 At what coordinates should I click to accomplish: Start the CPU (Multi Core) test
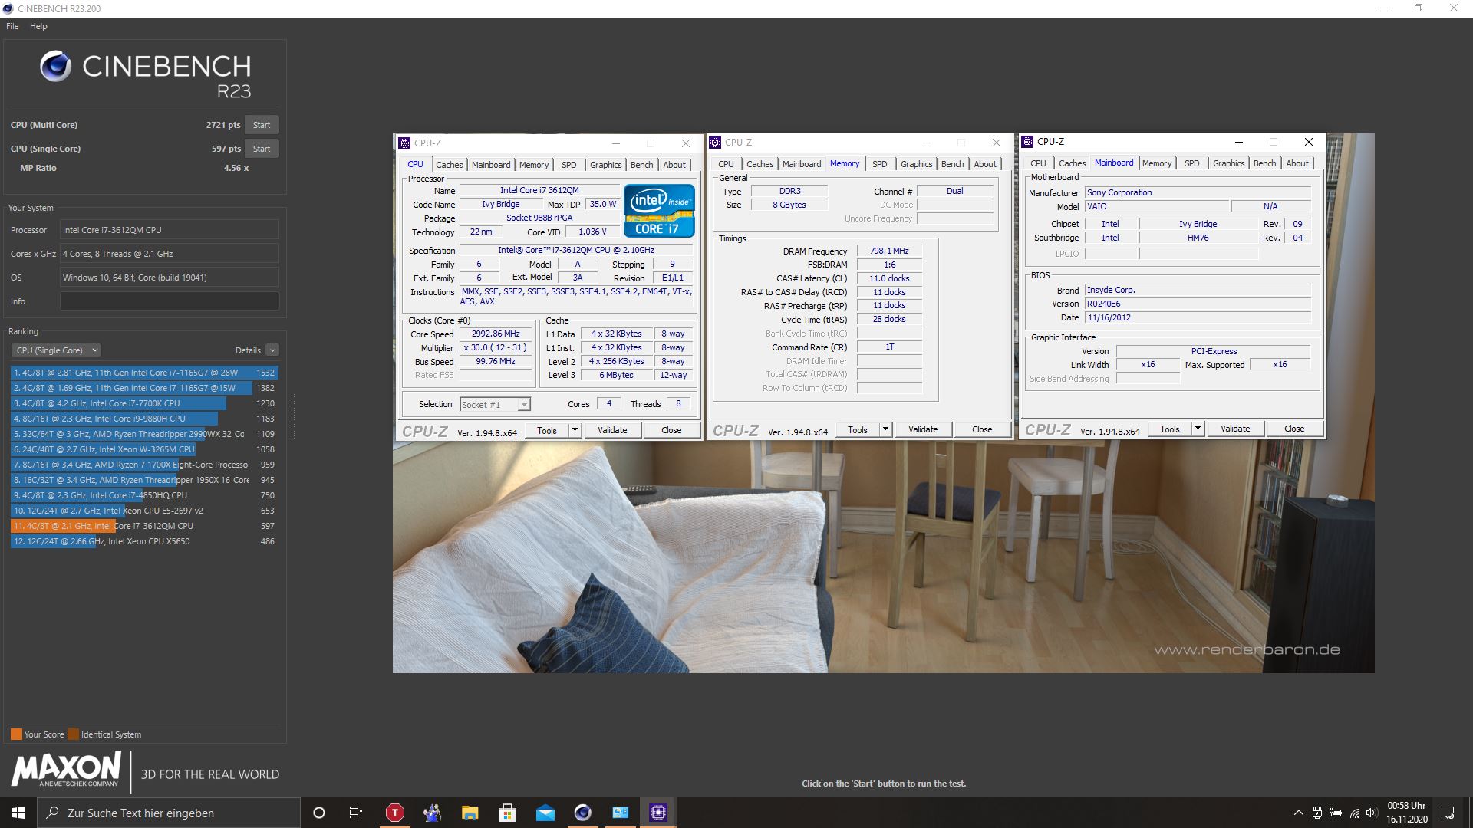pos(262,125)
